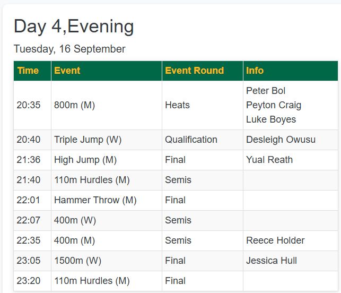Select the 21:40 110m Hurdles Semis row
The height and width of the screenshot is (293, 341).
(176, 180)
